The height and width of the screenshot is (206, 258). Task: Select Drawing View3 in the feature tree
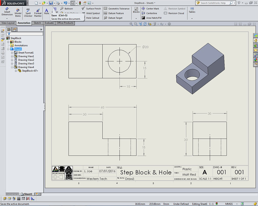pos(26,64)
